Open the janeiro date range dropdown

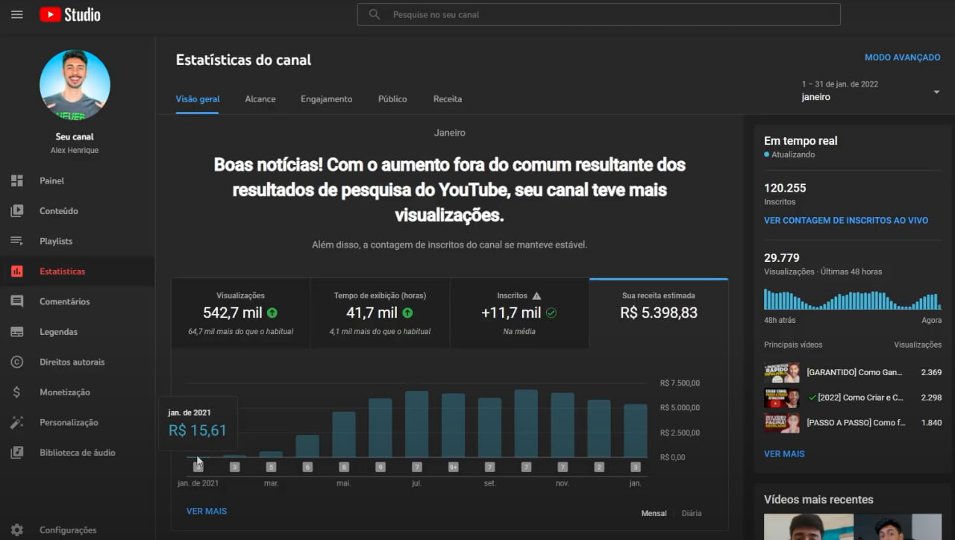click(870, 91)
